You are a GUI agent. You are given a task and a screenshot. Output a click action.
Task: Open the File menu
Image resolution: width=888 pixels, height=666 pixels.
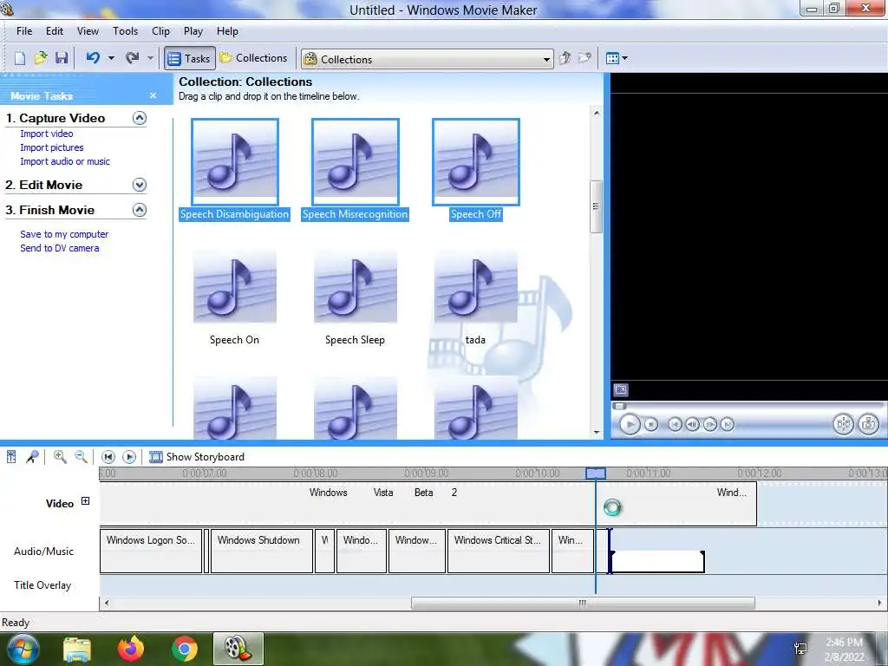point(24,31)
